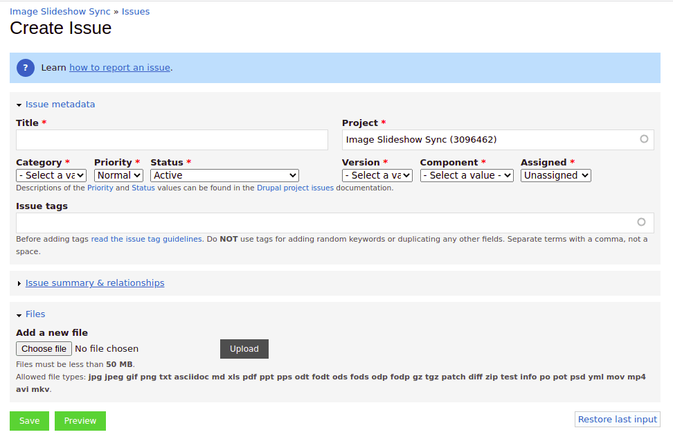Open the Category dropdown

tap(51, 175)
